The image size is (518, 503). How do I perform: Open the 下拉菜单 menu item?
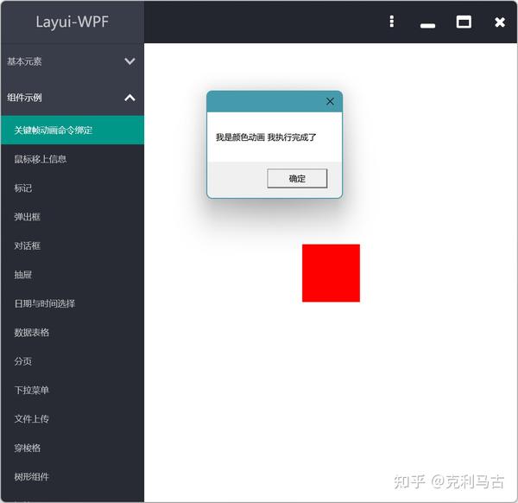point(73,391)
